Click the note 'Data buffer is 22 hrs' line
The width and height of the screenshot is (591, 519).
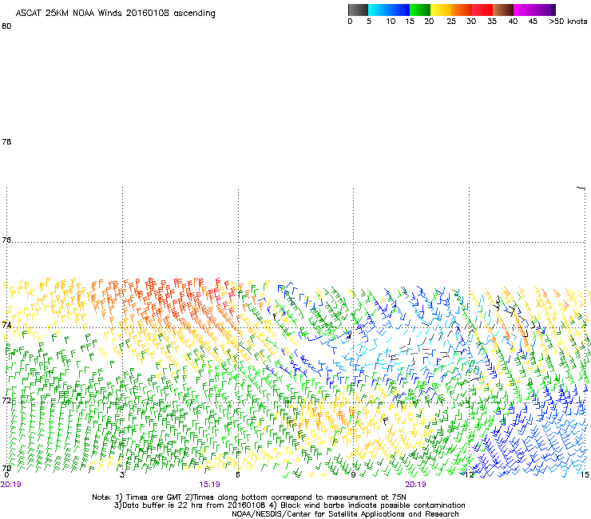click(x=289, y=505)
